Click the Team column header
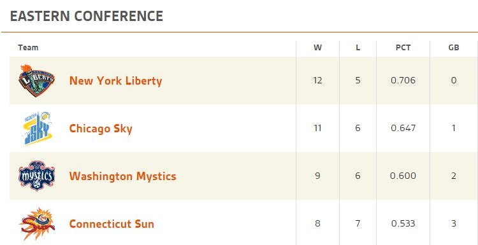The height and width of the screenshot is (245, 478). pyautogui.click(x=28, y=48)
